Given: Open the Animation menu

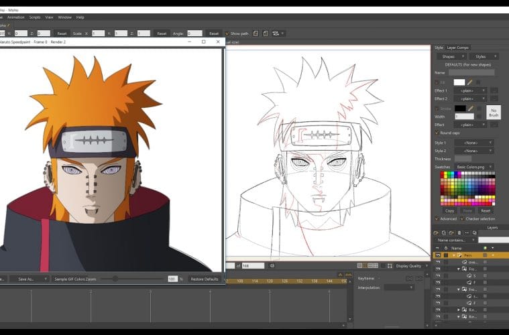Looking at the screenshot, I should point(15,17).
